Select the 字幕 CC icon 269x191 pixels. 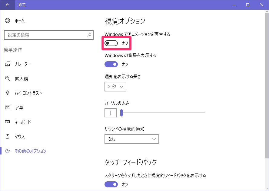click(7, 107)
